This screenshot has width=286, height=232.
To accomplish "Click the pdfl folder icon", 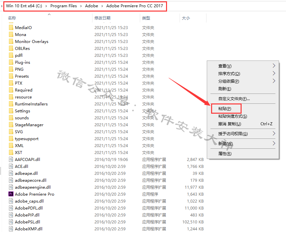I will coord(11,55).
